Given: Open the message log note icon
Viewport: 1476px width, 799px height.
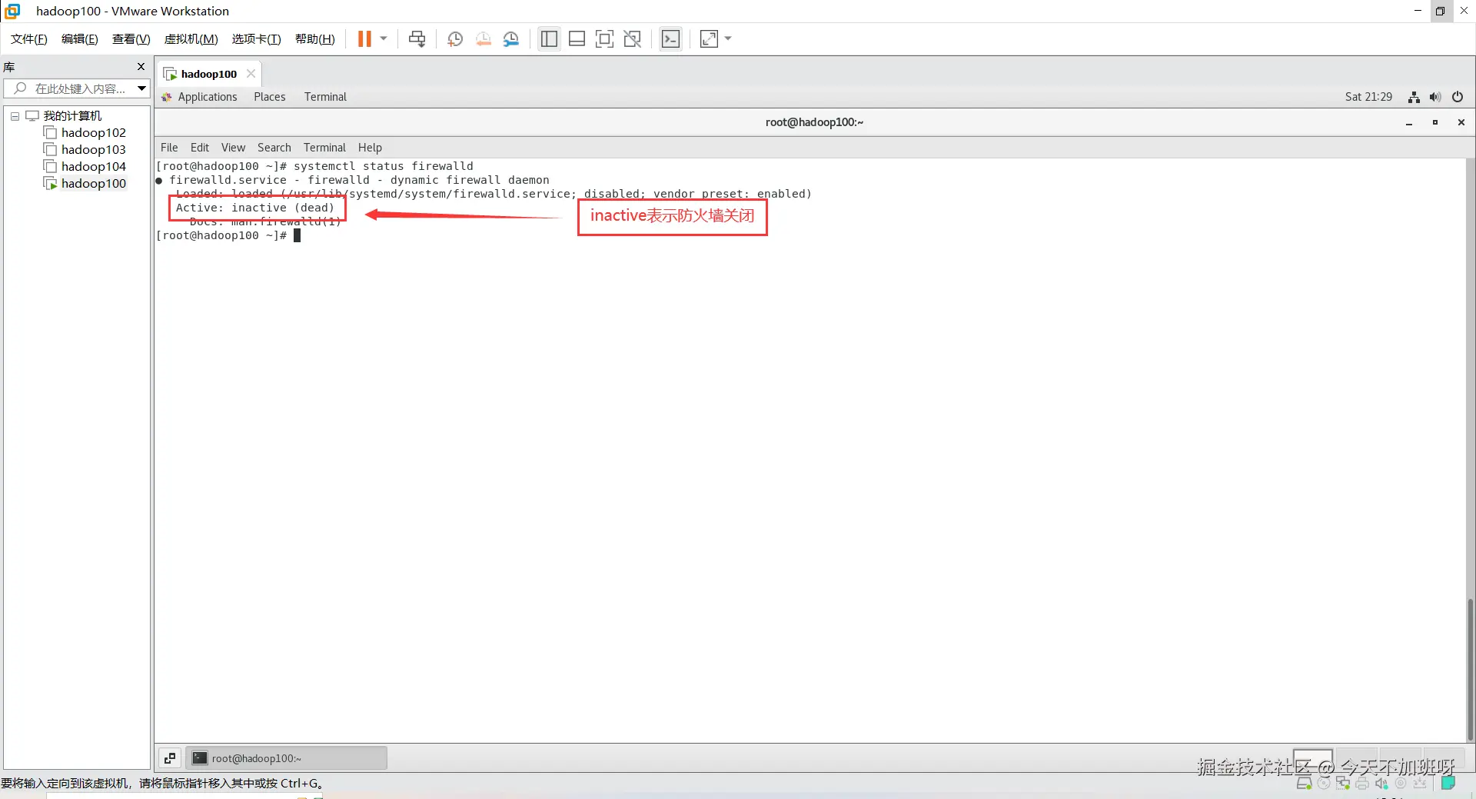Looking at the screenshot, I should pos(1448,784).
